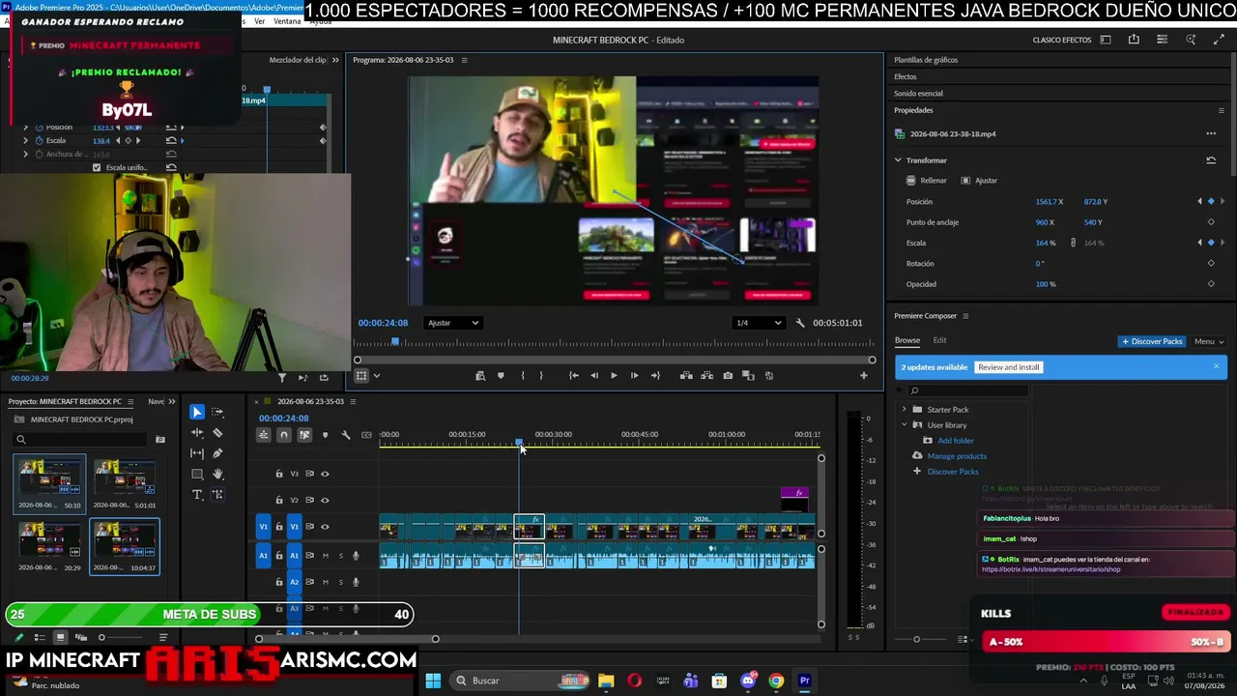
Task: Step back one frame in program monitor
Action: coord(593,376)
